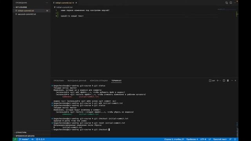Viewport: 251px width, 141px height.
Task: Switch to КОНСОЛЬ ОТЛАДКИ panel tab
Action: click(x=99, y=81)
